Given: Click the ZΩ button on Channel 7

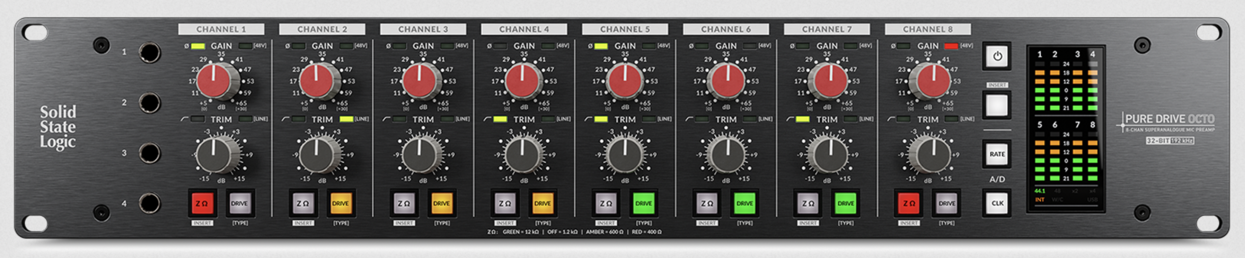Looking at the screenshot, I should pos(807,203).
